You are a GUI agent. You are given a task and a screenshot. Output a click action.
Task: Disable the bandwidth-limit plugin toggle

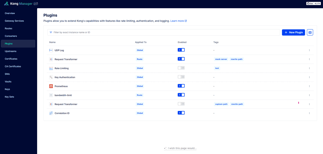click(181, 95)
